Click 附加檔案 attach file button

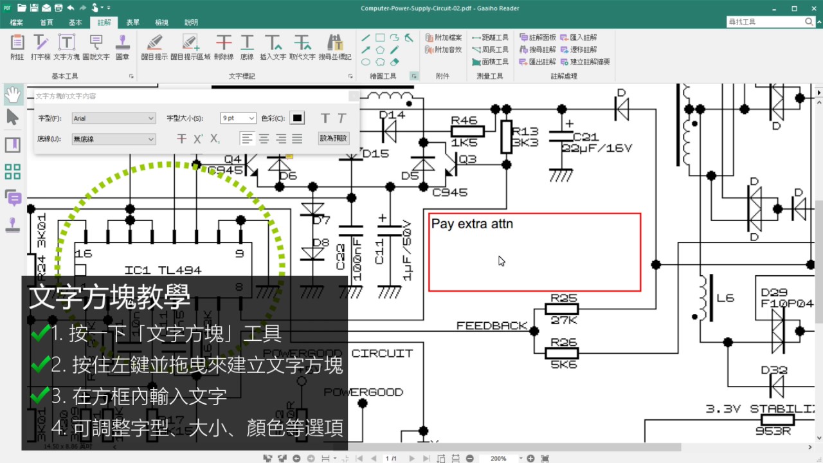coord(444,38)
